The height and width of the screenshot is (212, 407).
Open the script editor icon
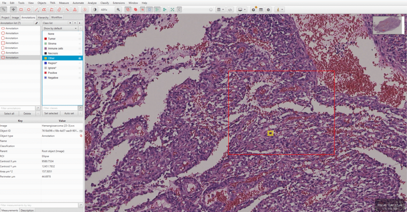[230, 9]
